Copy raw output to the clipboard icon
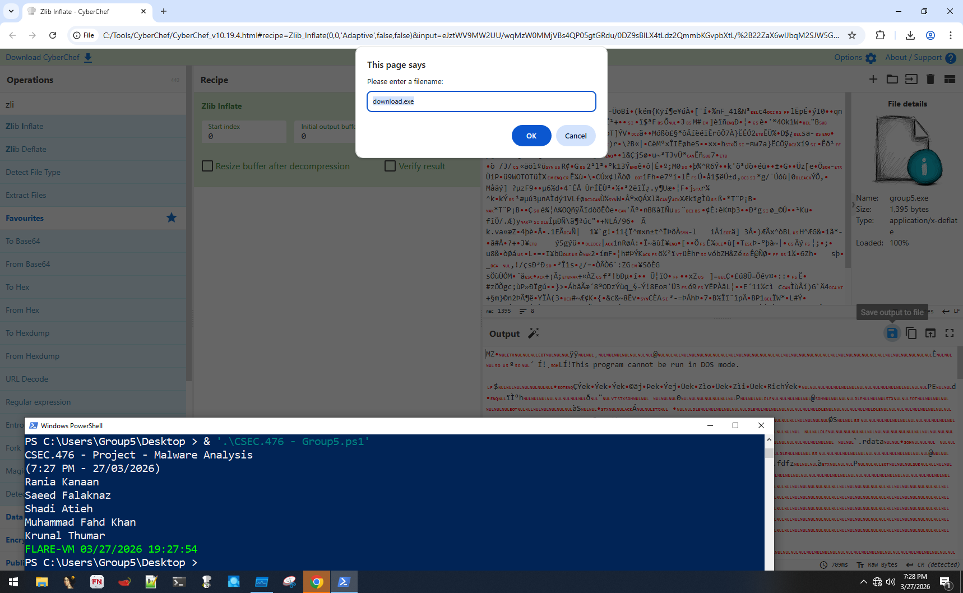The image size is (963, 593). click(911, 333)
